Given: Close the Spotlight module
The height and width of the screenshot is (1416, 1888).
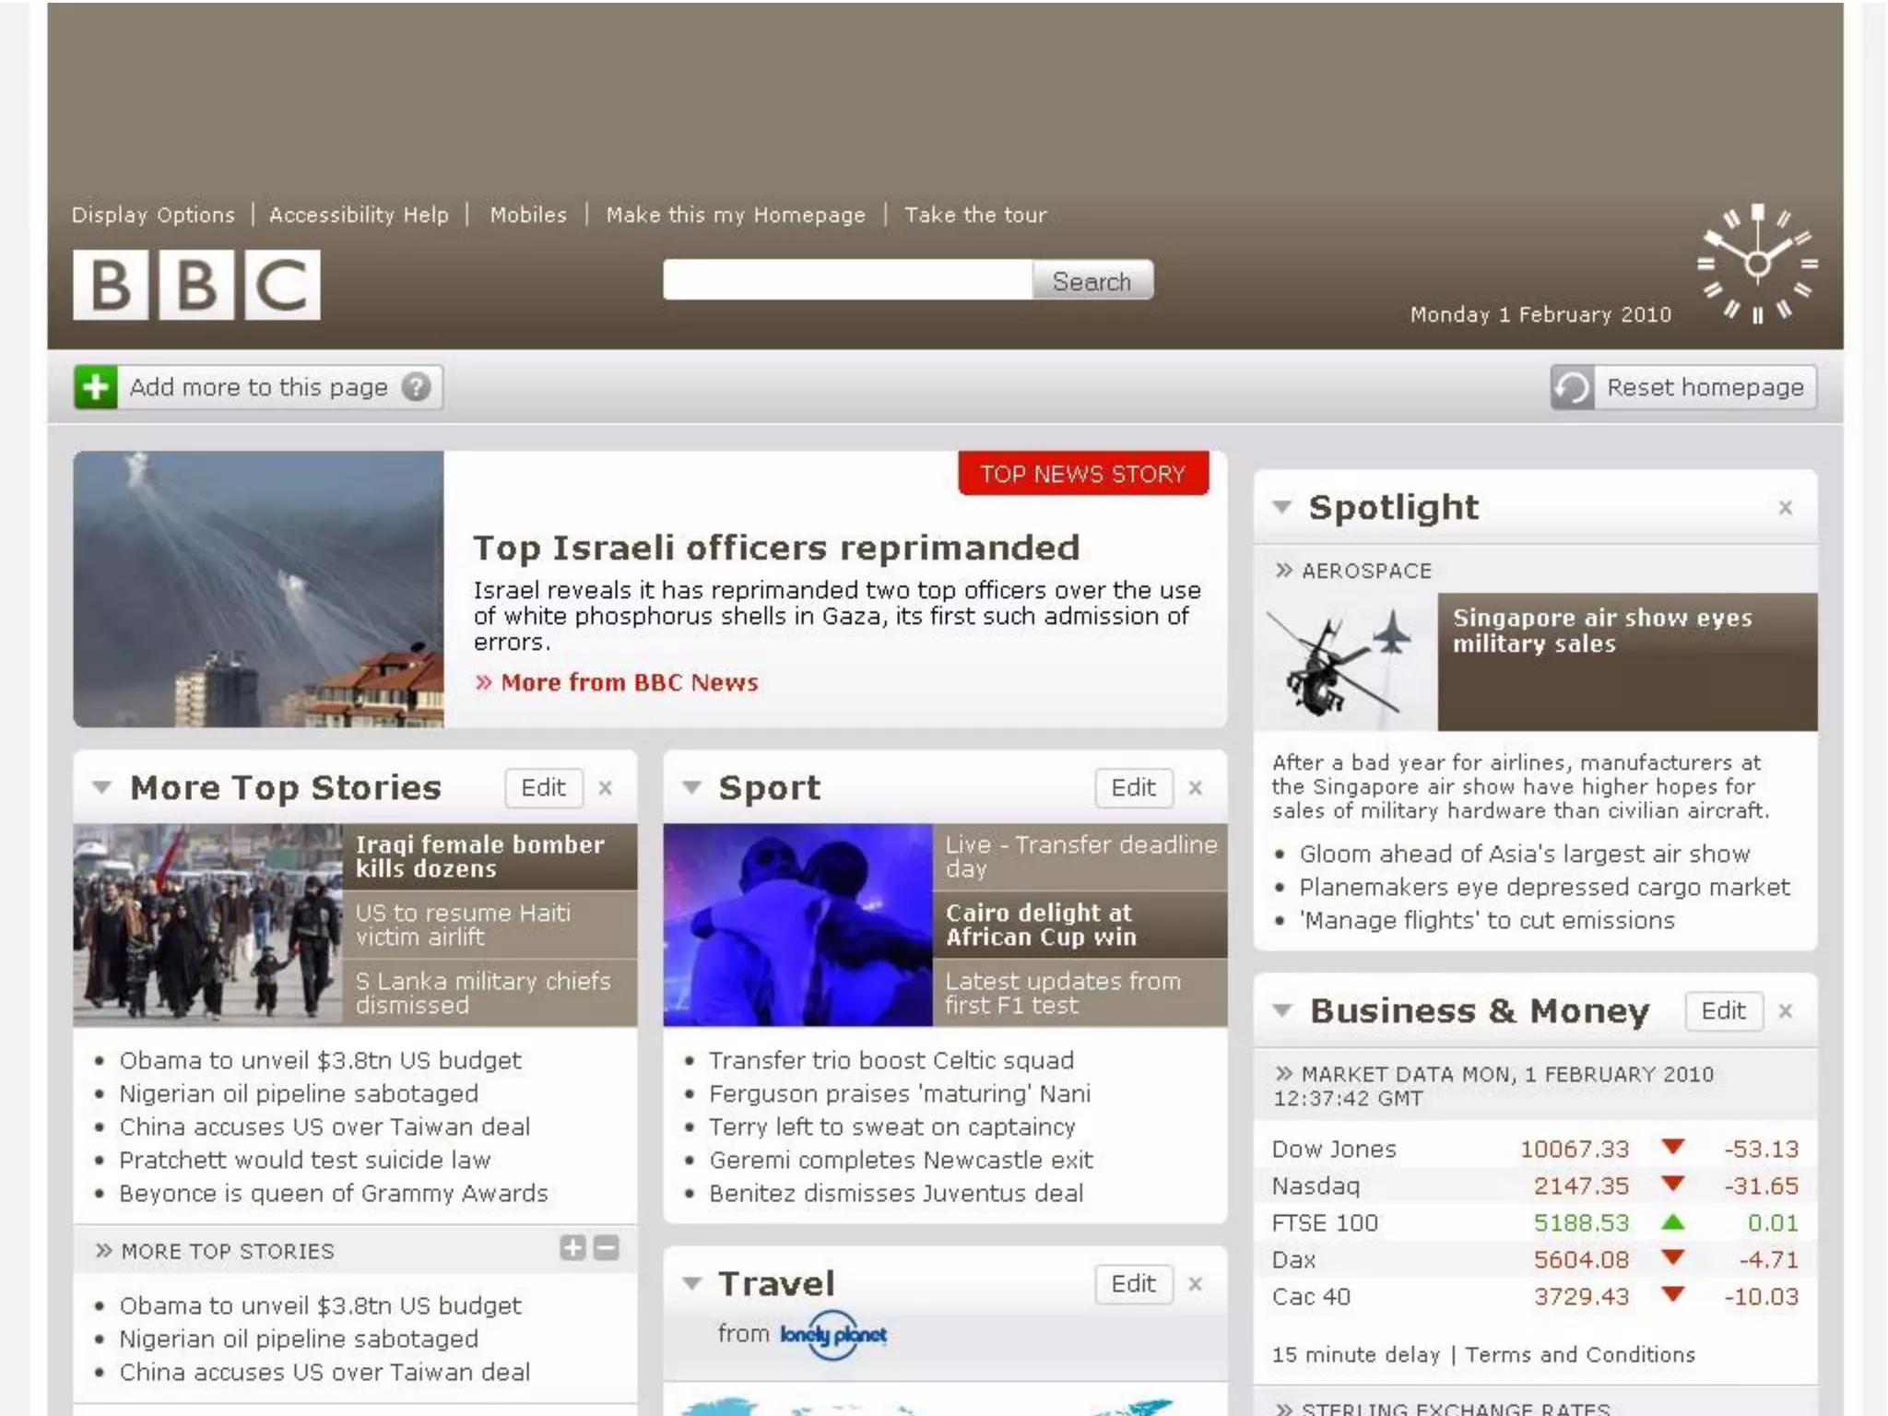Looking at the screenshot, I should point(1785,508).
